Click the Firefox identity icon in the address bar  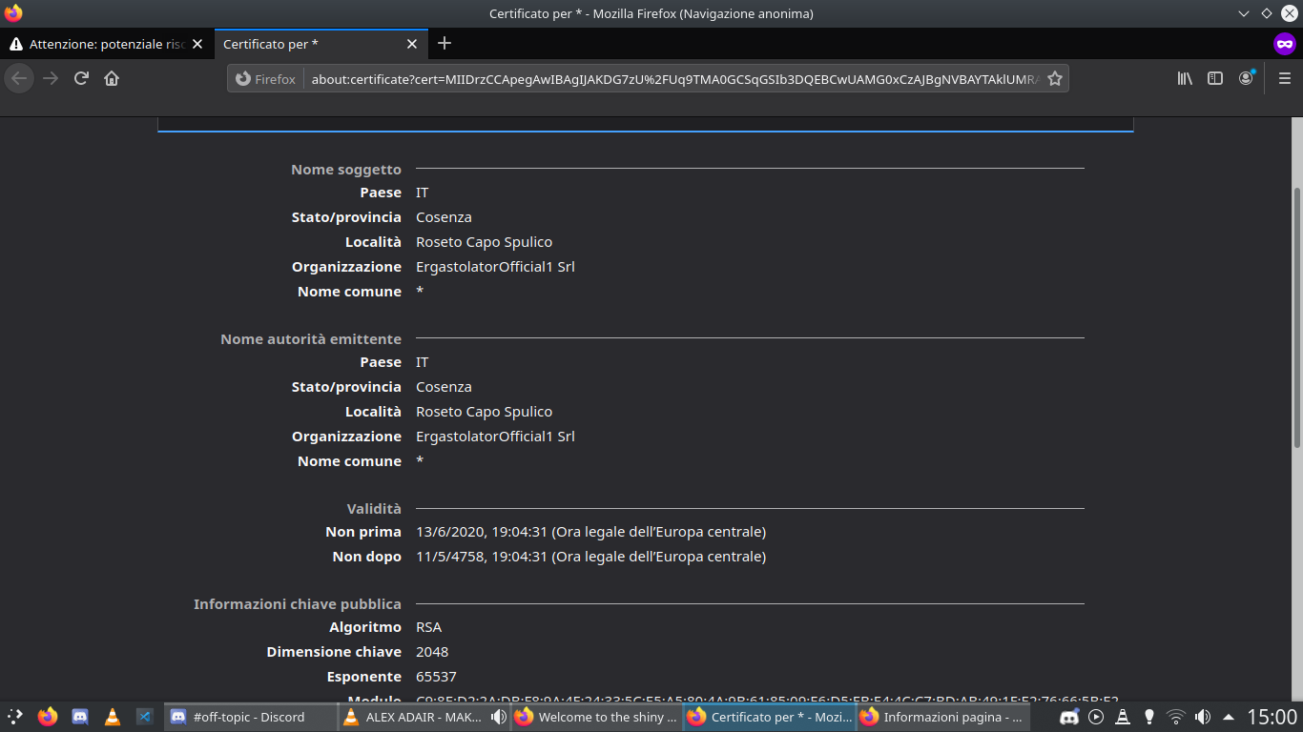(266, 79)
